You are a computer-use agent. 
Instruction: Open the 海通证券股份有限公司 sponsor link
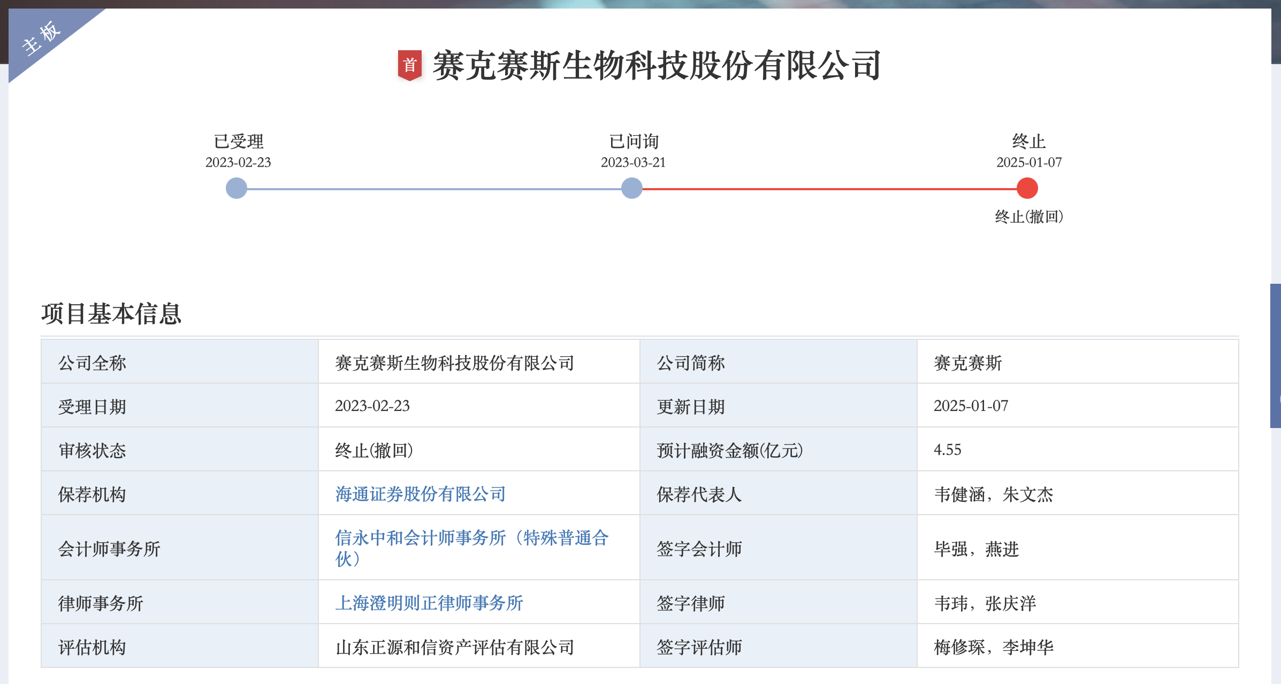coord(420,494)
